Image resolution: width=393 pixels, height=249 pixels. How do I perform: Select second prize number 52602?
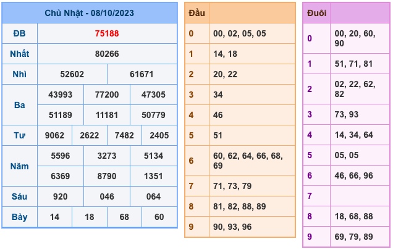72,74
